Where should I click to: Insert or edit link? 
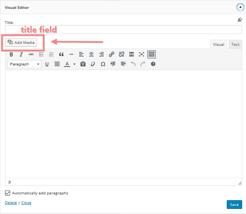tap(111, 55)
